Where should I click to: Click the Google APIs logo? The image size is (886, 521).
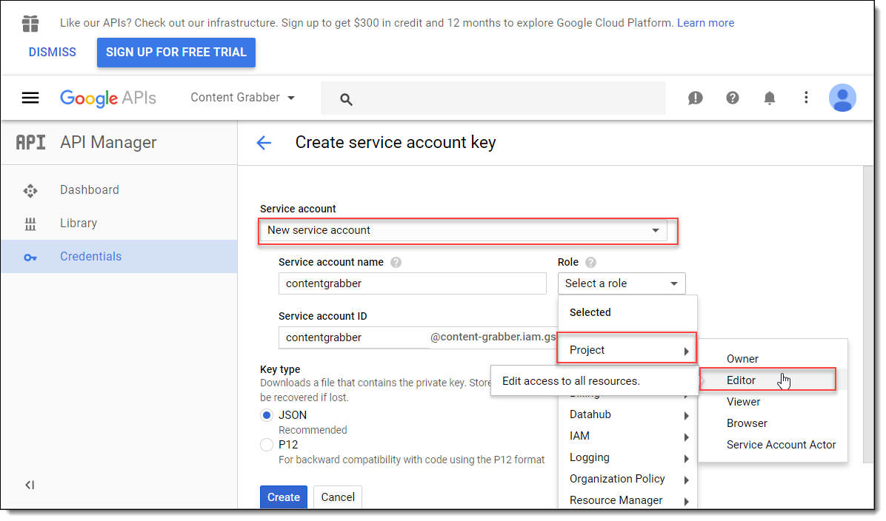[x=108, y=98]
